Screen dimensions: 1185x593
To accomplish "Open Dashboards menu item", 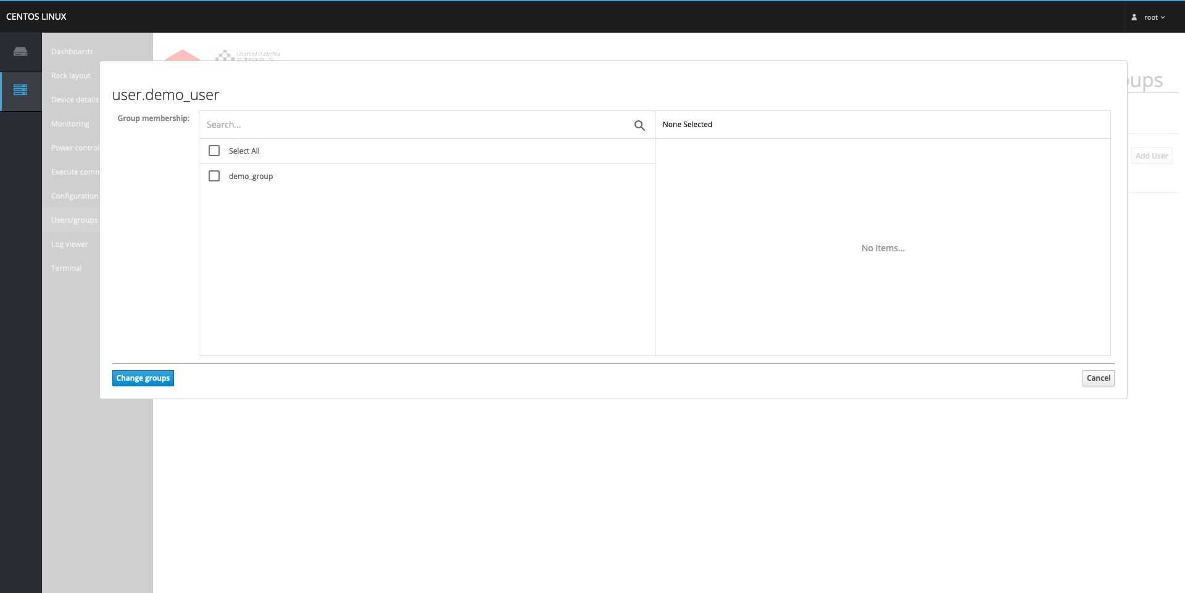I will click(72, 52).
